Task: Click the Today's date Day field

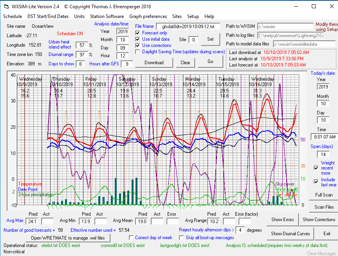Action: (x=323, y=120)
